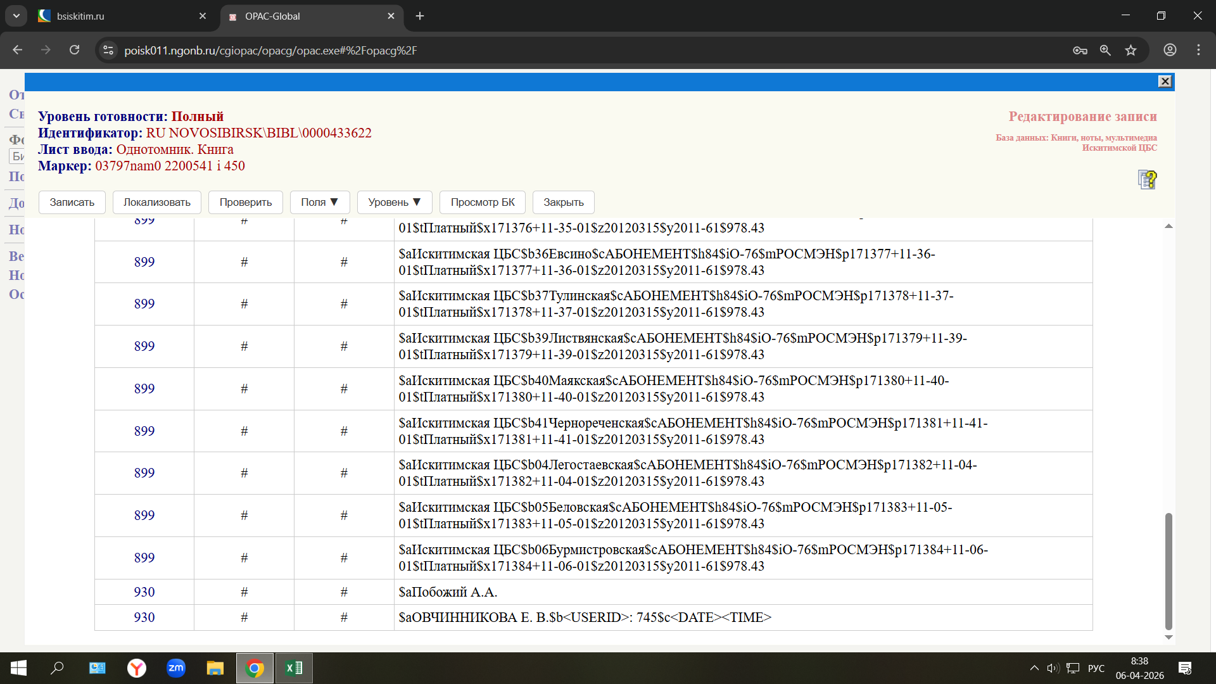Open Yandex Browser from taskbar
This screenshot has height=684, width=1216.
pyautogui.click(x=136, y=668)
